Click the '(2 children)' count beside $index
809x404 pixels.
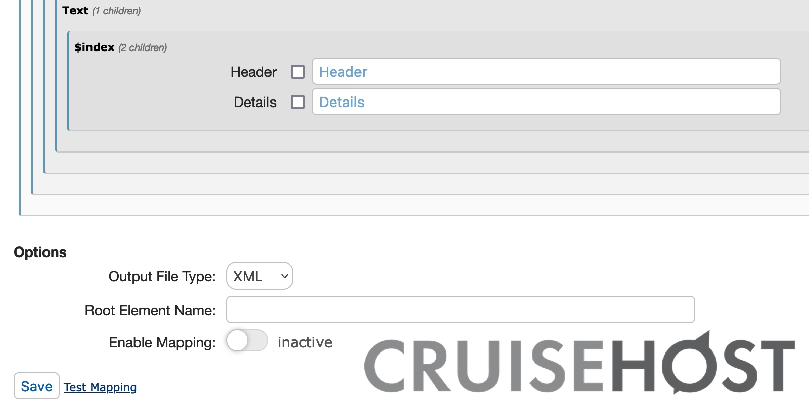click(x=143, y=48)
